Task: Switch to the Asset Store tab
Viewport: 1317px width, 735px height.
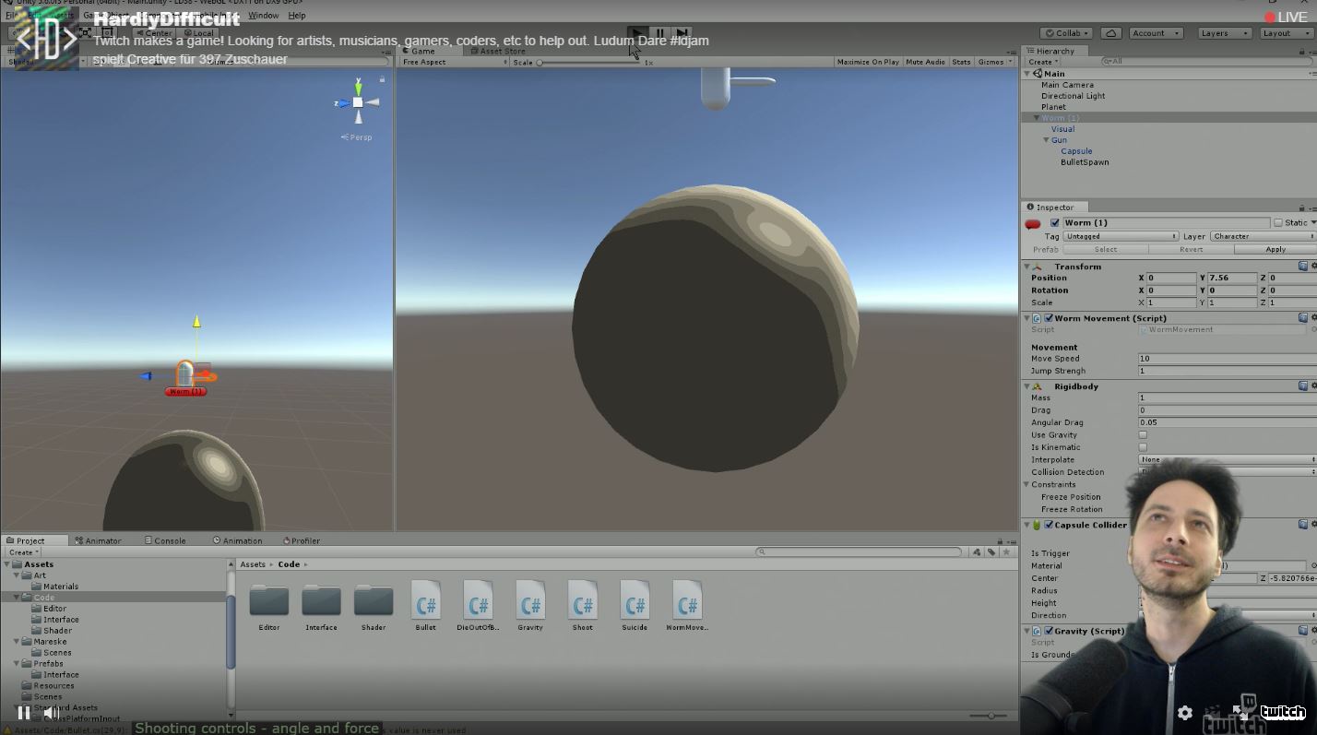Action: 498,52
